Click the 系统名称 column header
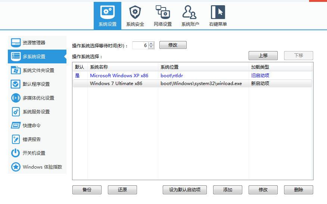This screenshot has width=327, height=204. [122, 67]
